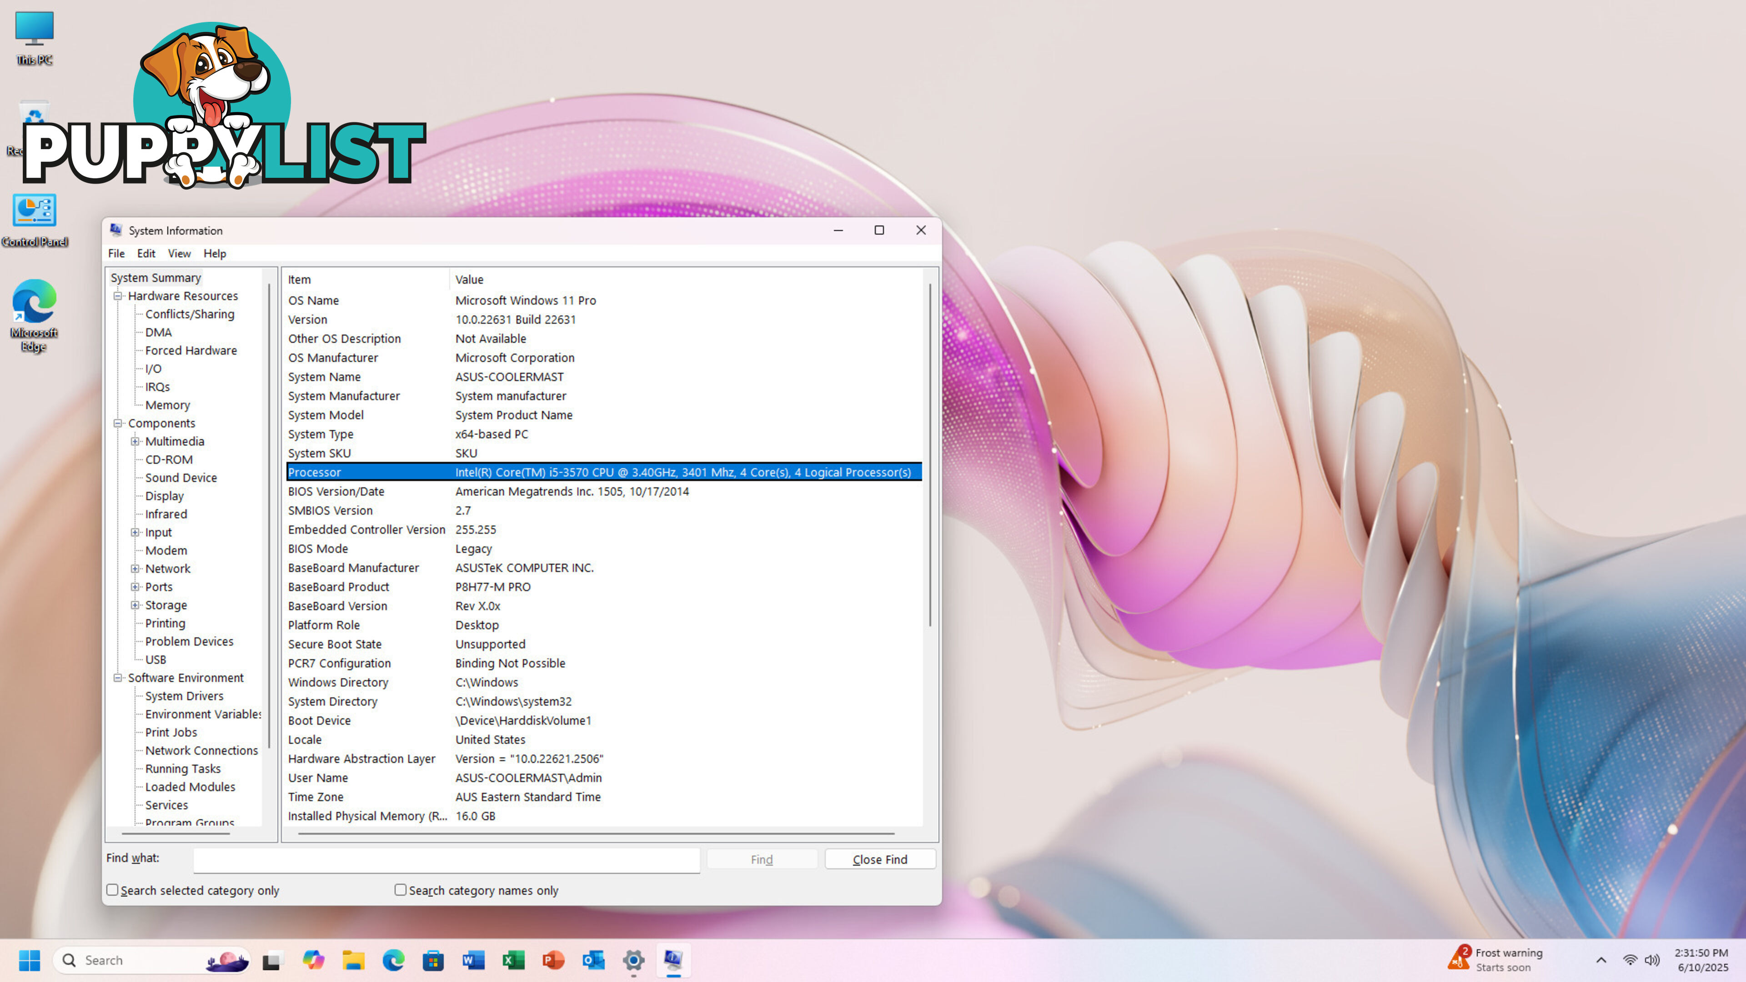Enable Search category names only checkbox
Screen dimensions: 1746x982
point(401,890)
